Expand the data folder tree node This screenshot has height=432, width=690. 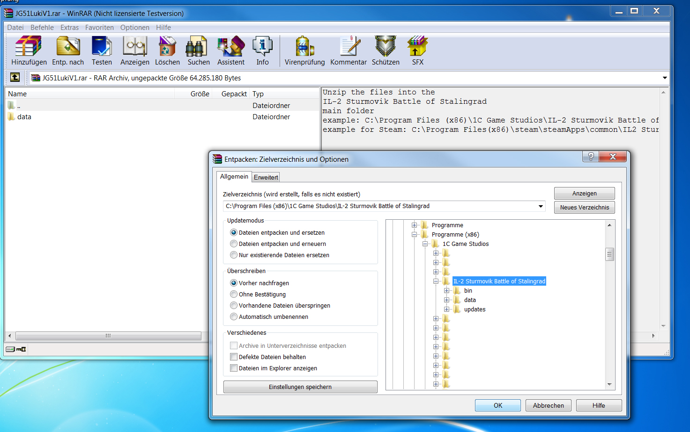446,300
